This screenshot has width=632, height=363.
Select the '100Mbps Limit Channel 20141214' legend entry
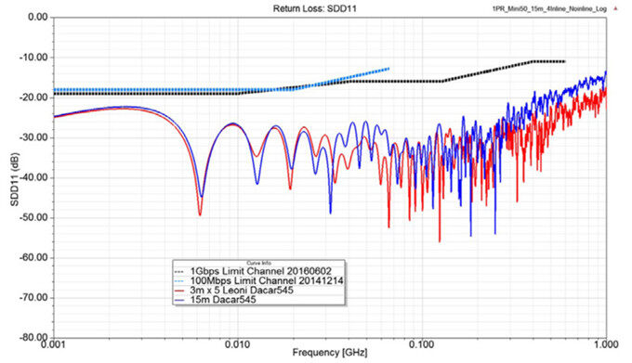(x=267, y=281)
